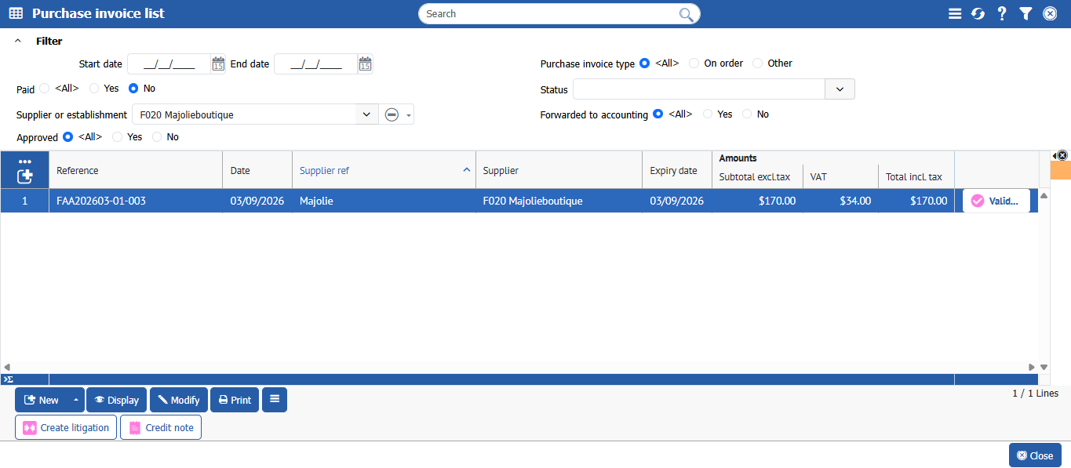The height and width of the screenshot is (468, 1071).
Task: Click the Create litigation button
Action: [66, 427]
